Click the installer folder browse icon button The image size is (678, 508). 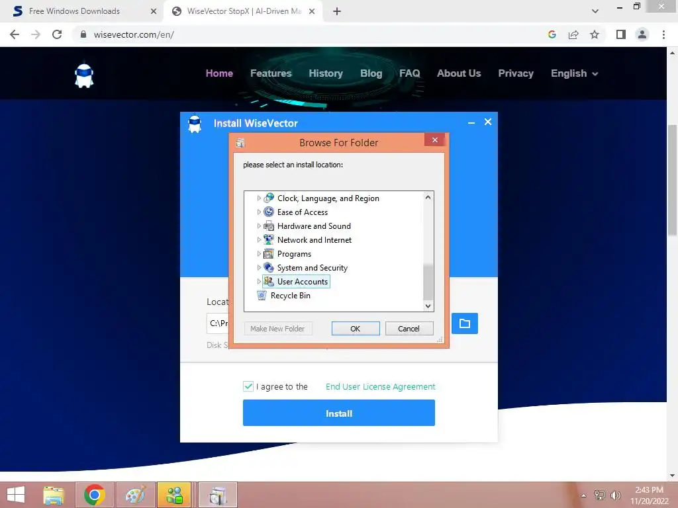click(464, 323)
